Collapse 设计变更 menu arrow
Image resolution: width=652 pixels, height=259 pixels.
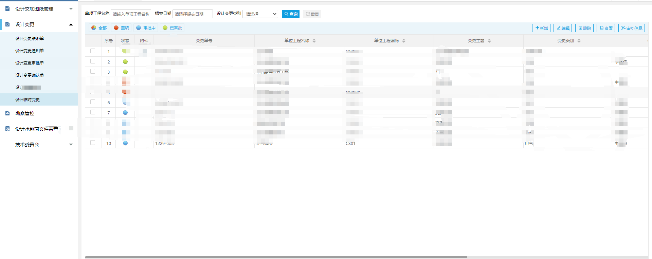pos(71,24)
